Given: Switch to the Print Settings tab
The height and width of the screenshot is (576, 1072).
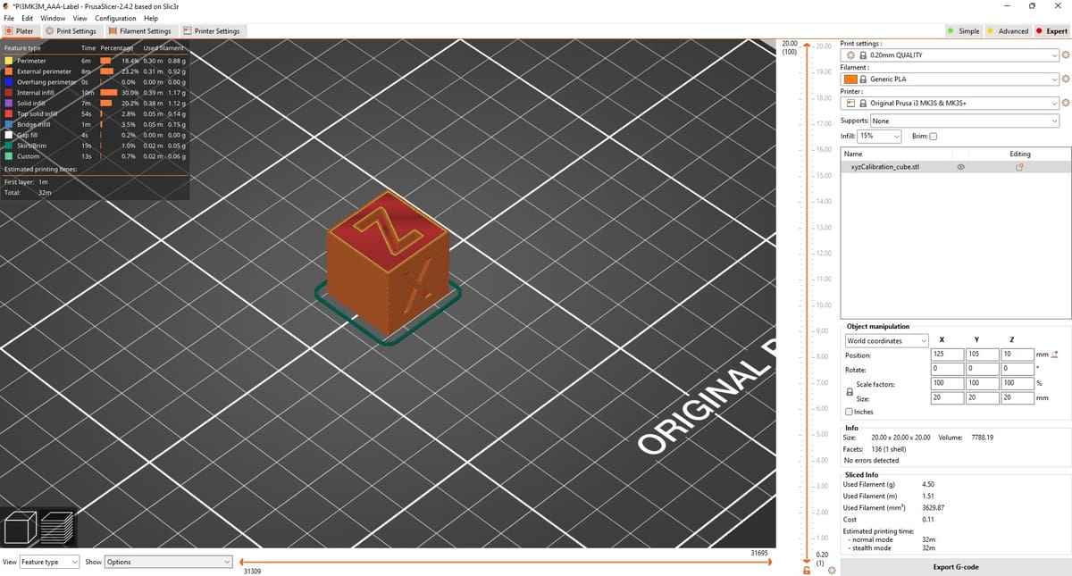Looking at the screenshot, I should coord(71,31).
